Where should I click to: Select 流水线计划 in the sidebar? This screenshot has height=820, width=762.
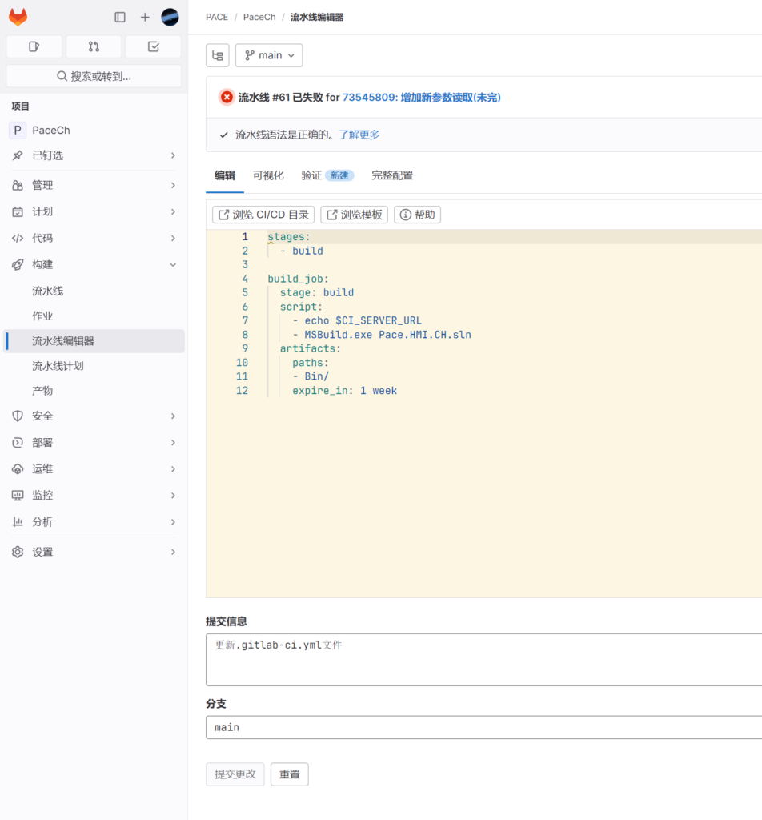click(58, 366)
